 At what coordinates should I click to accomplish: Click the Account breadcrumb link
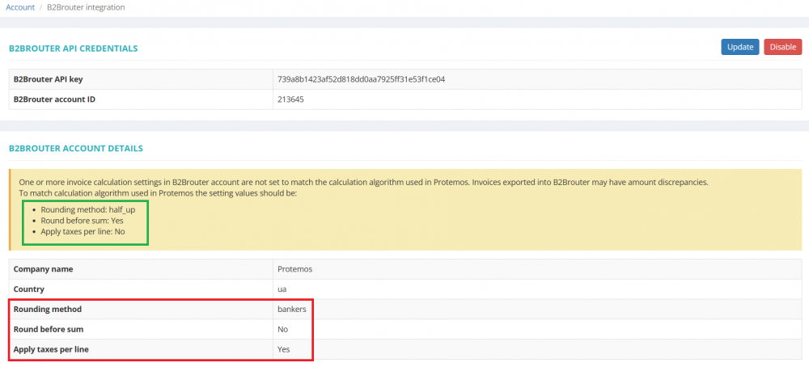[x=20, y=7]
